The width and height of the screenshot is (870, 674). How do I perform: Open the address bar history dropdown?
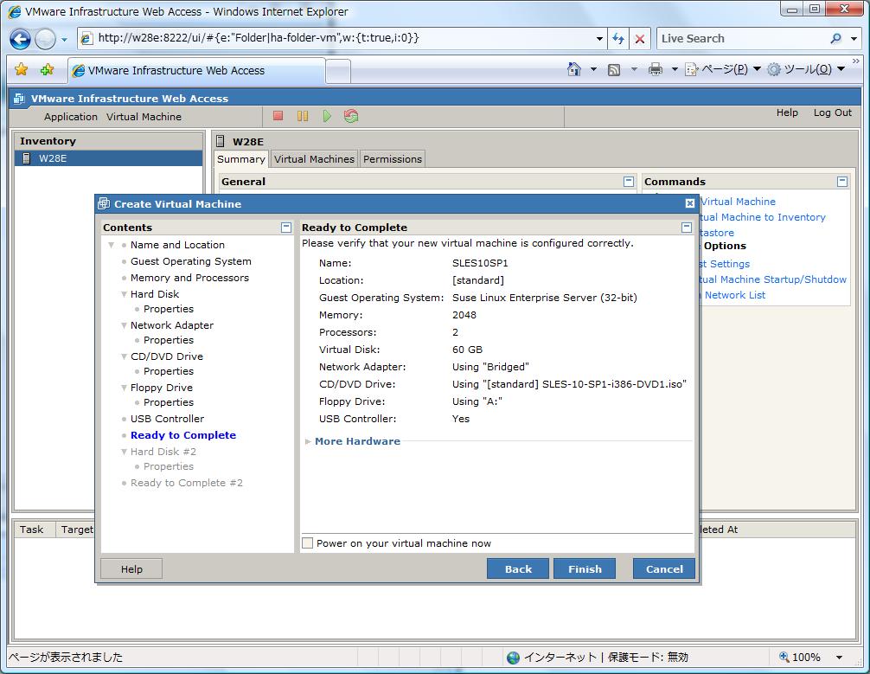[x=599, y=39]
